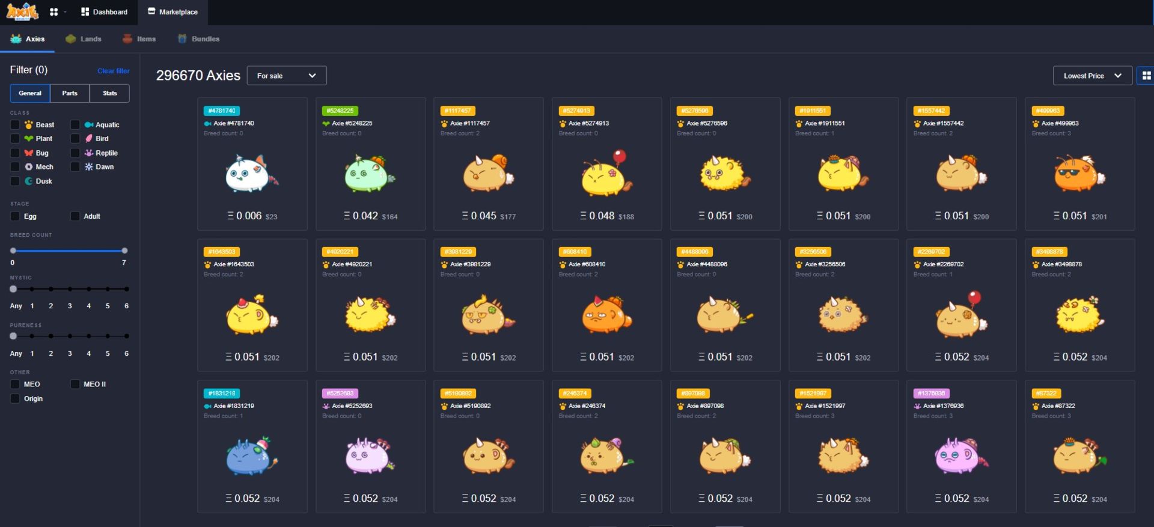
Task: Click the #608410 ID badge
Action: coord(575,252)
